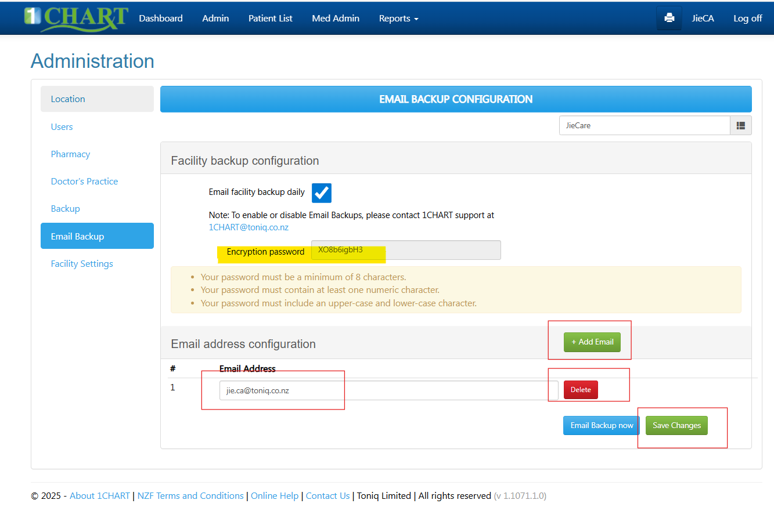The height and width of the screenshot is (518, 774).
Task: Click the Add Email button
Action: pos(592,342)
